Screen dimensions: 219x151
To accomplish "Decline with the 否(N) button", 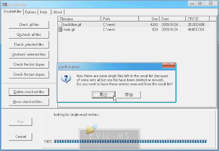I will tap(129, 95).
